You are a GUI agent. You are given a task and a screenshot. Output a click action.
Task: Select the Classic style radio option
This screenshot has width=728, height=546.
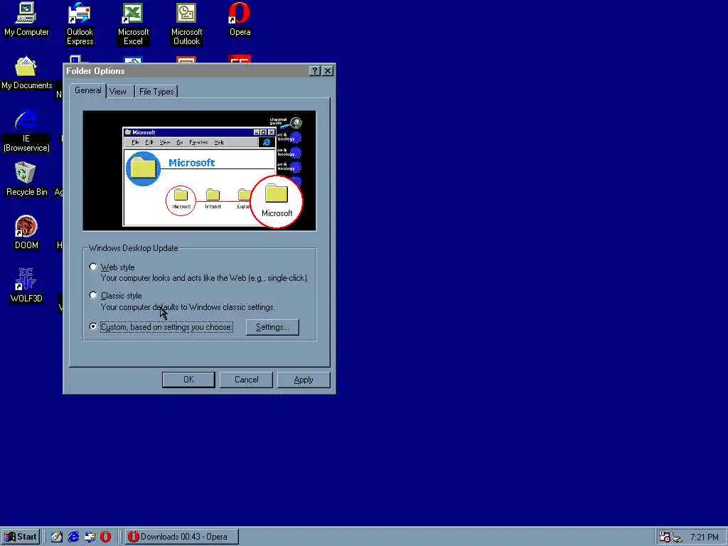coord(93,295)
